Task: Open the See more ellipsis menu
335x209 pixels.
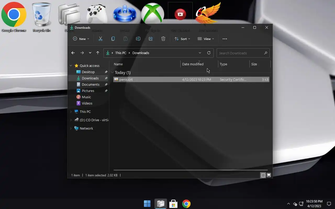Action: (225, 39)
